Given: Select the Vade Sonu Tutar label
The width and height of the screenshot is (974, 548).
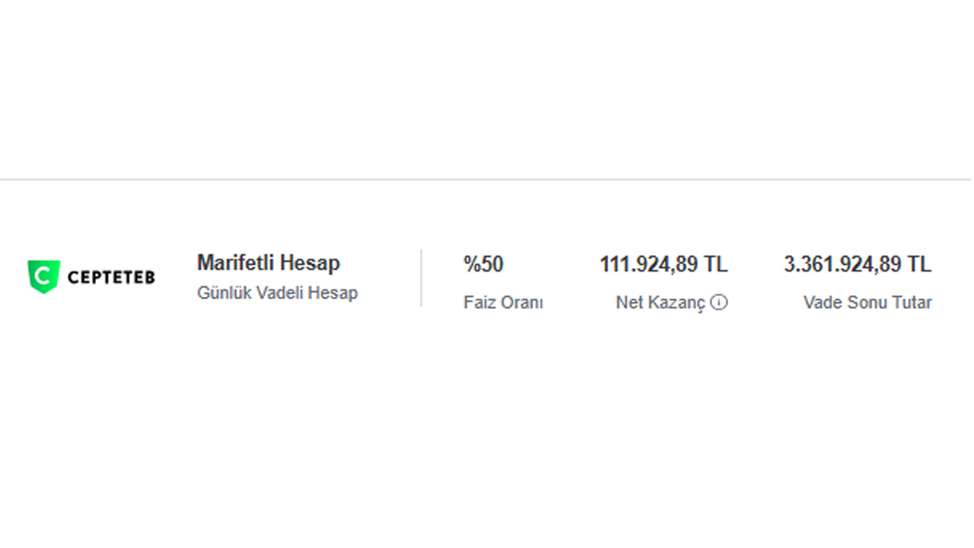Looking at the screenshot, I should [867, 302].
